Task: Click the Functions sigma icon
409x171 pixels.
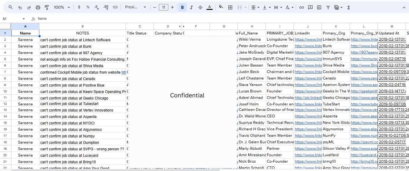Action: point(349,7)
